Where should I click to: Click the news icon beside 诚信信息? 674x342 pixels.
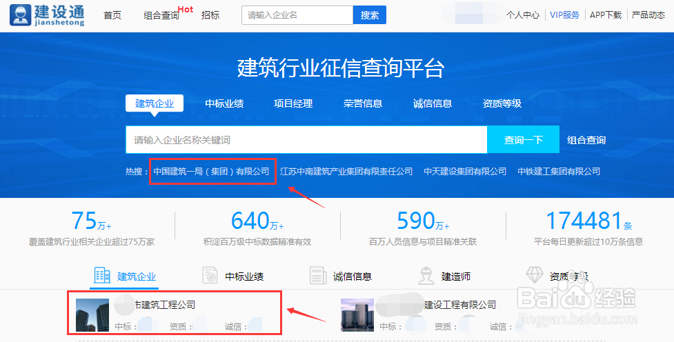pos(317,275)
